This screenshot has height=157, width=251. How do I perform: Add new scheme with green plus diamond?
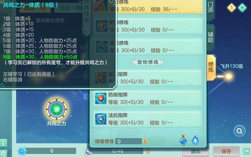tap(242, 7)
